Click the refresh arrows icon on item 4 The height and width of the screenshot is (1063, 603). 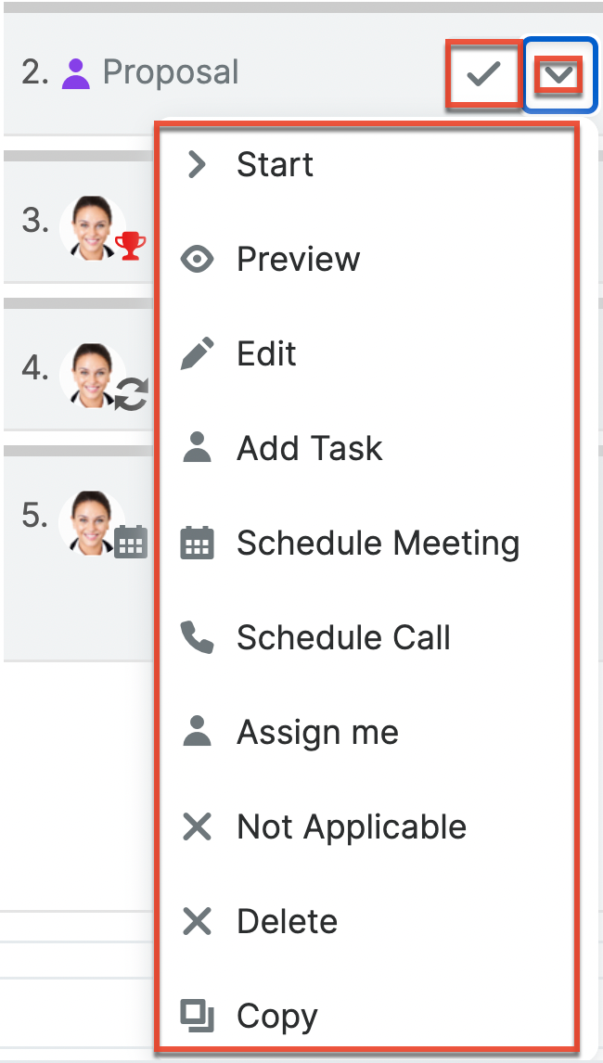click(x=132, y=394)
